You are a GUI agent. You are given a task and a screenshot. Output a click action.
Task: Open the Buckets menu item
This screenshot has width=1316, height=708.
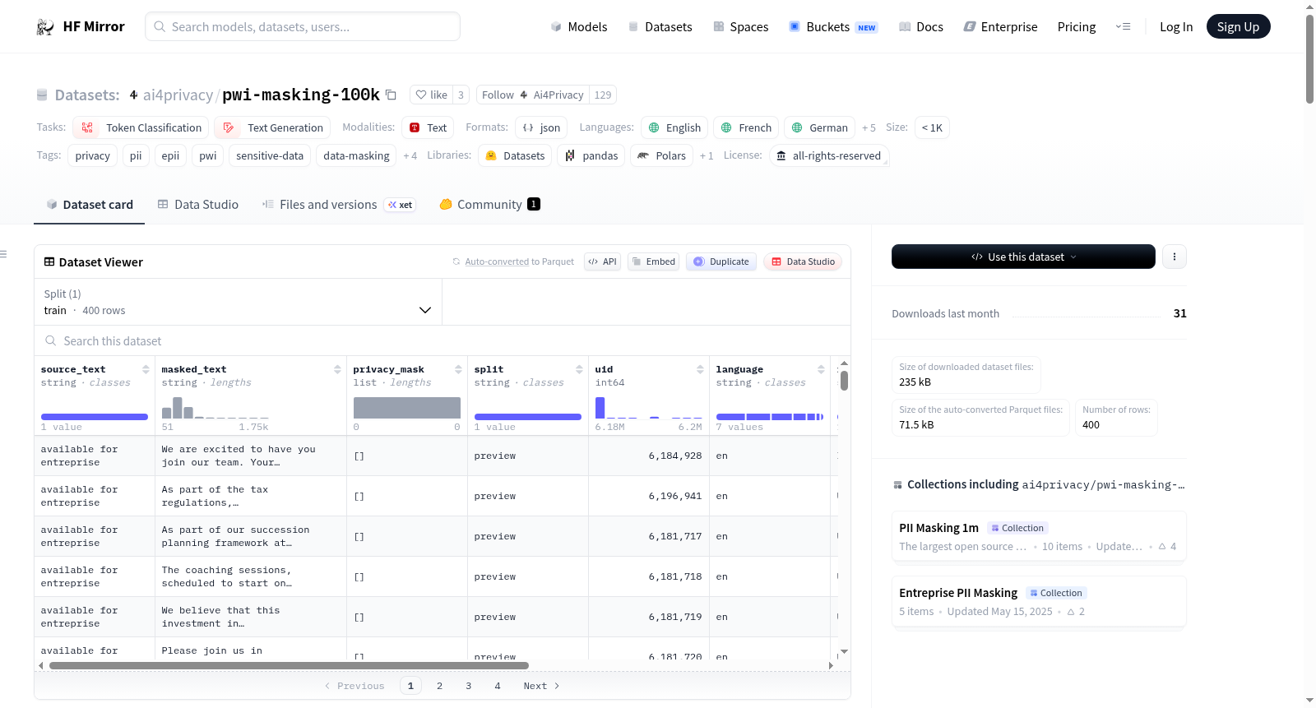click(x=833, y=27)
